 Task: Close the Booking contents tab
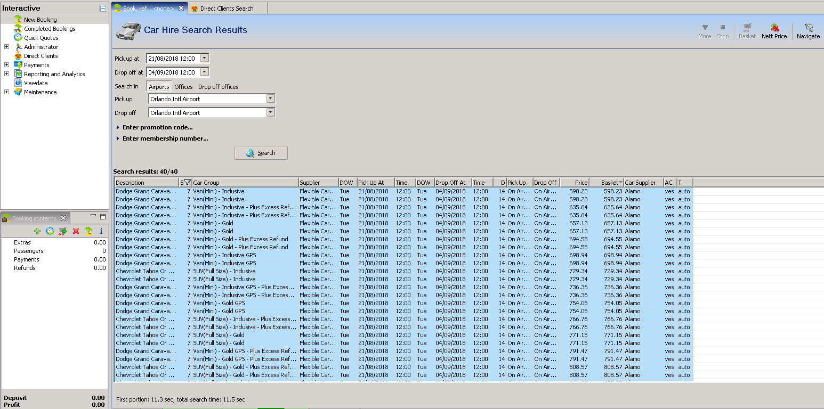(x=63, y=218)
